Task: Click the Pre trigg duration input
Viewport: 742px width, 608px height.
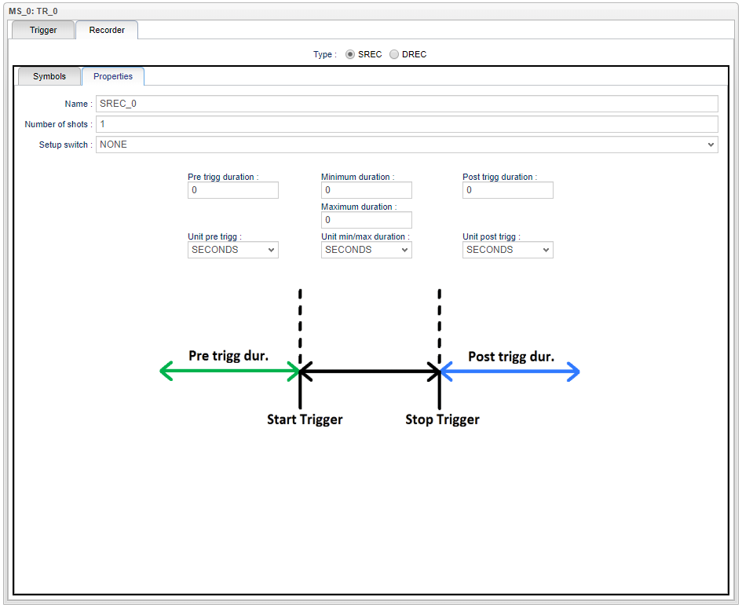Action: [232, 190]
